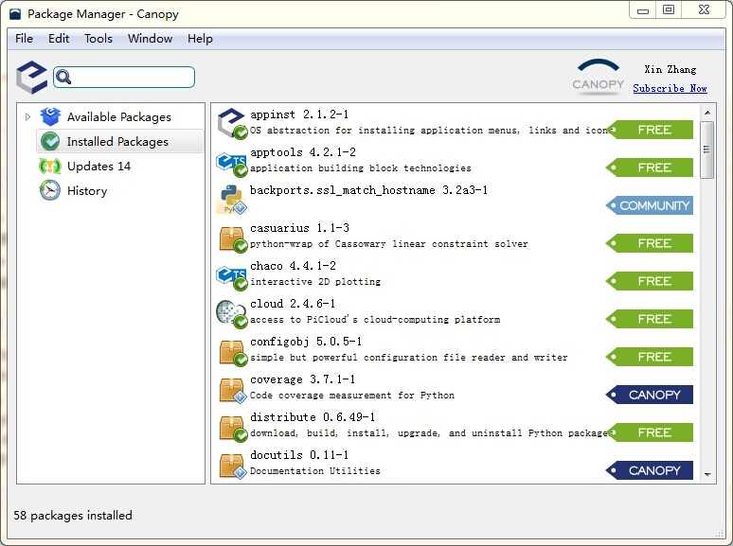This screenshot has height=546, width=733.
Task: Click the Available Packages box icon
Action: (x=50, y=116)
